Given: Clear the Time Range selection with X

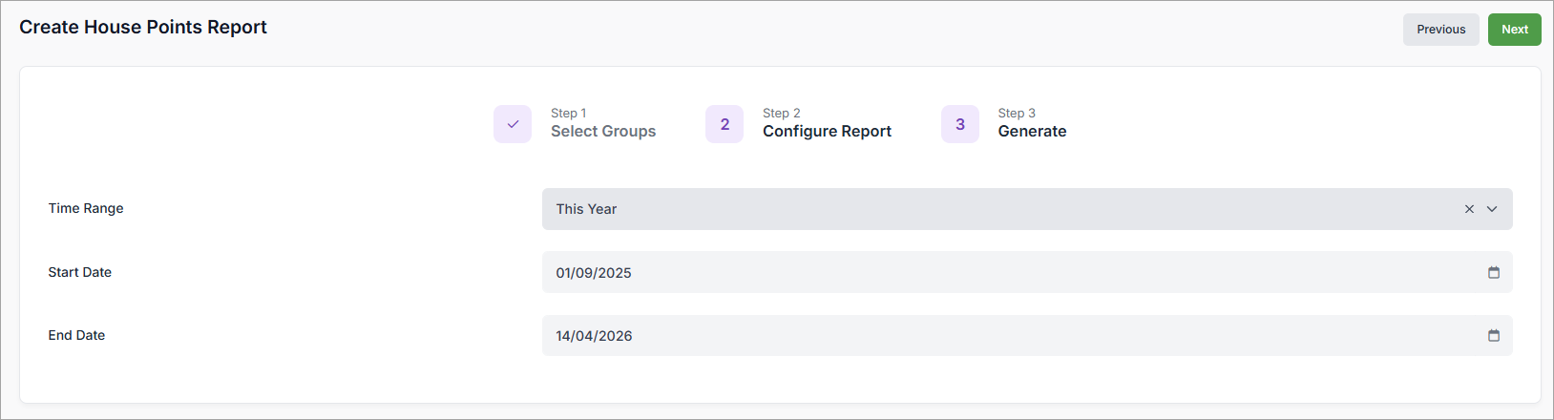Looking at the screenshot, I should [x=1469, y=209].
